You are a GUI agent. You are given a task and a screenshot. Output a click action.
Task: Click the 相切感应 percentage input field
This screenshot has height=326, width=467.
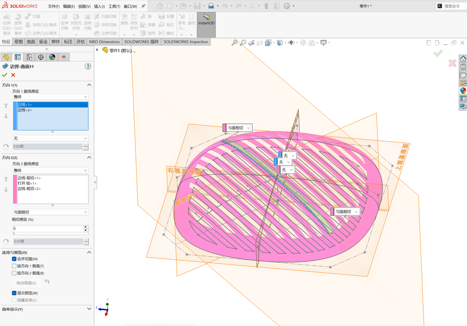coord(47,228)
